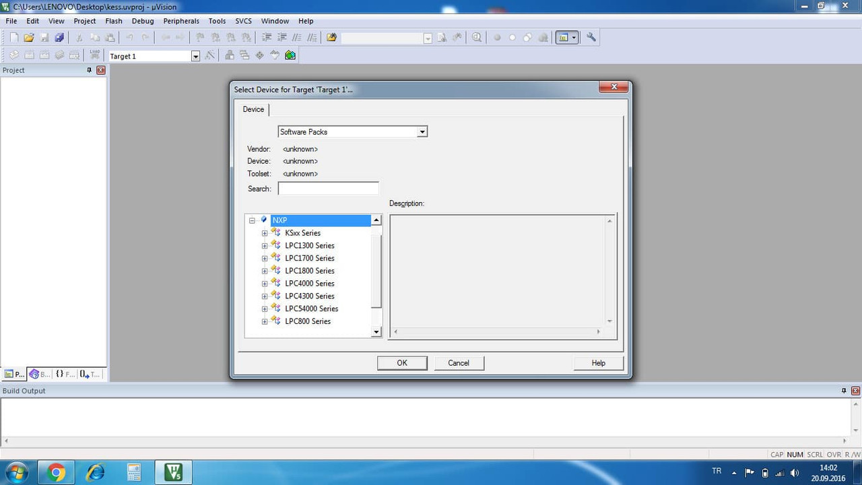Expand the LPC1300 Series node
This screenshot has height=485, width=862.
265,246
